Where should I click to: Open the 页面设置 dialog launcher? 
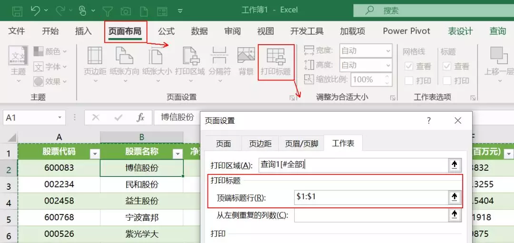tap(291, 97)
